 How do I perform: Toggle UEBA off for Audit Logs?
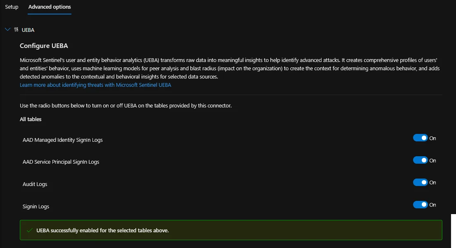coord(420,182)
